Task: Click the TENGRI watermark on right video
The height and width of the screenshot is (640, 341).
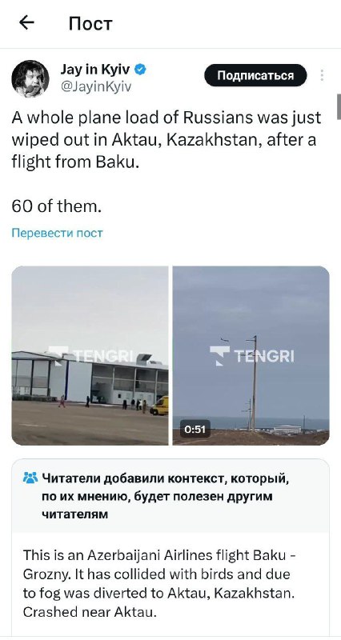Action: [252, 355]
